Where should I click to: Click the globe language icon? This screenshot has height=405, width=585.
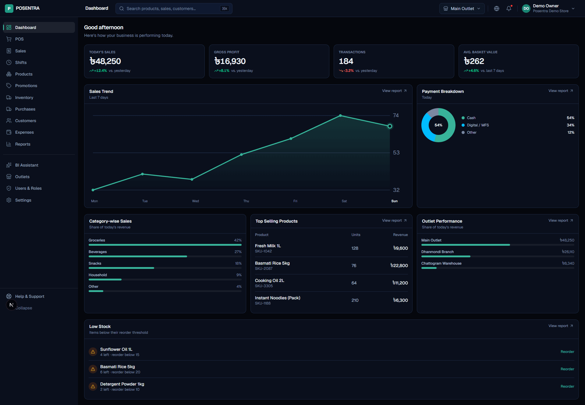(x=497, y=9)
